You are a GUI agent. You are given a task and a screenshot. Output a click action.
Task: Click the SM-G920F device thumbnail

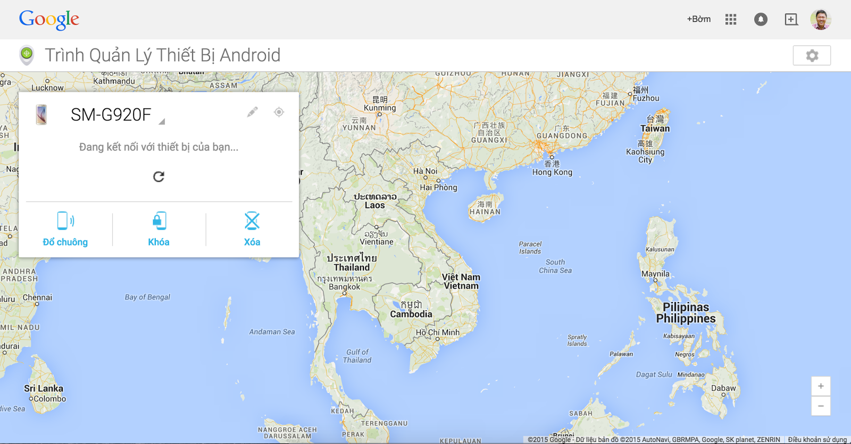click(41, 115)
